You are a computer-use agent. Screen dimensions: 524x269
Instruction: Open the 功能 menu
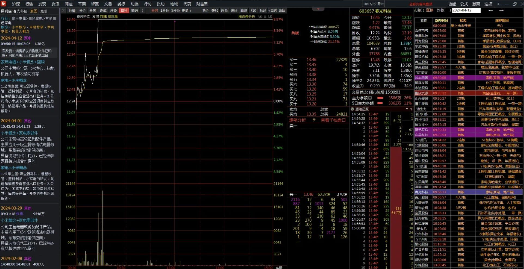pos(452,4)
